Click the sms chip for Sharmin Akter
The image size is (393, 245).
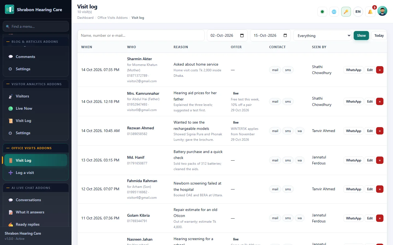point(288,70)
